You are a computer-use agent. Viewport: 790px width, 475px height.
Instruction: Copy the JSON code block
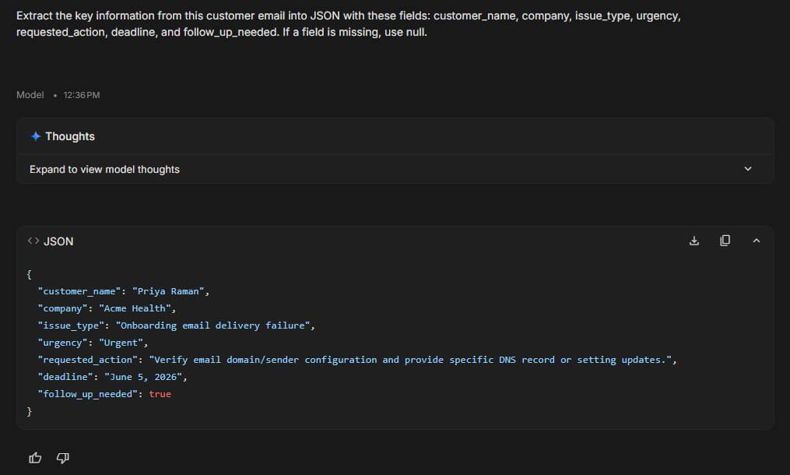point(725,241)
